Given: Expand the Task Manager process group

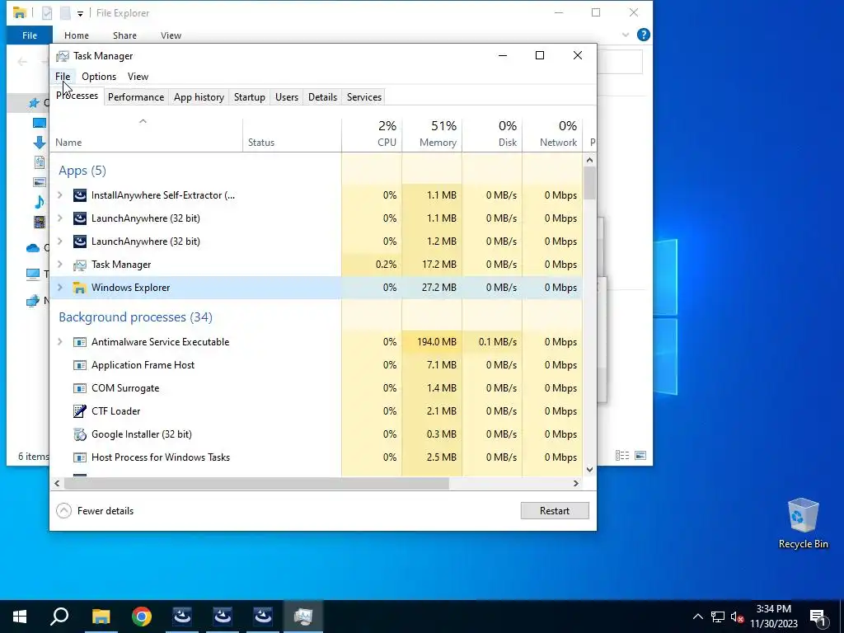Looking at the screenshot, I should point(60,265).
